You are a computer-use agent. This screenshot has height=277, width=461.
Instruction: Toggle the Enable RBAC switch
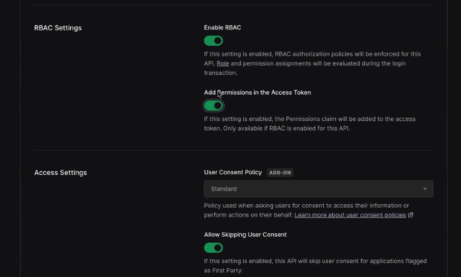pyautogui.click(x=213, y=41)
